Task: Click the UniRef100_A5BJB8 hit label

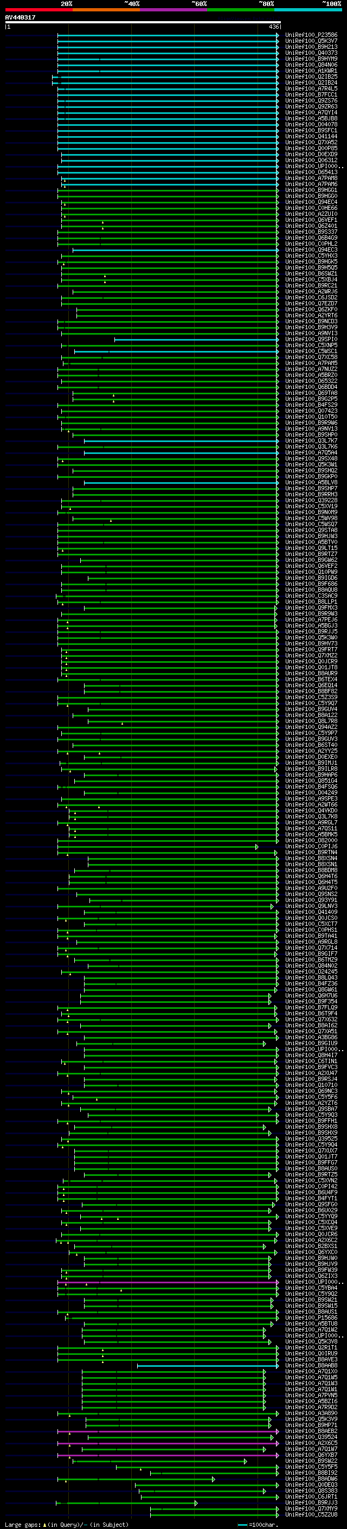Action: tap(311, 118)
